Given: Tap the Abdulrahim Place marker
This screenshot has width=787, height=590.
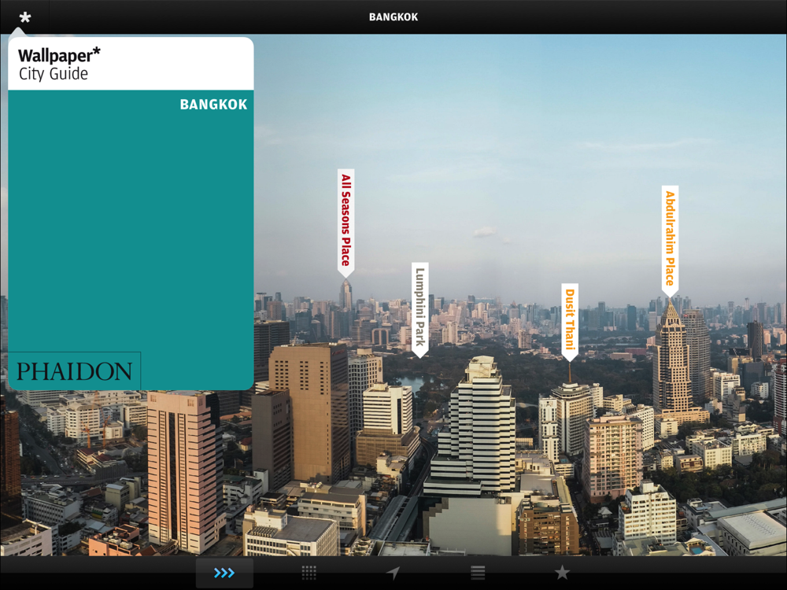Looking at the screenshot, I should (x=670, y=241).
